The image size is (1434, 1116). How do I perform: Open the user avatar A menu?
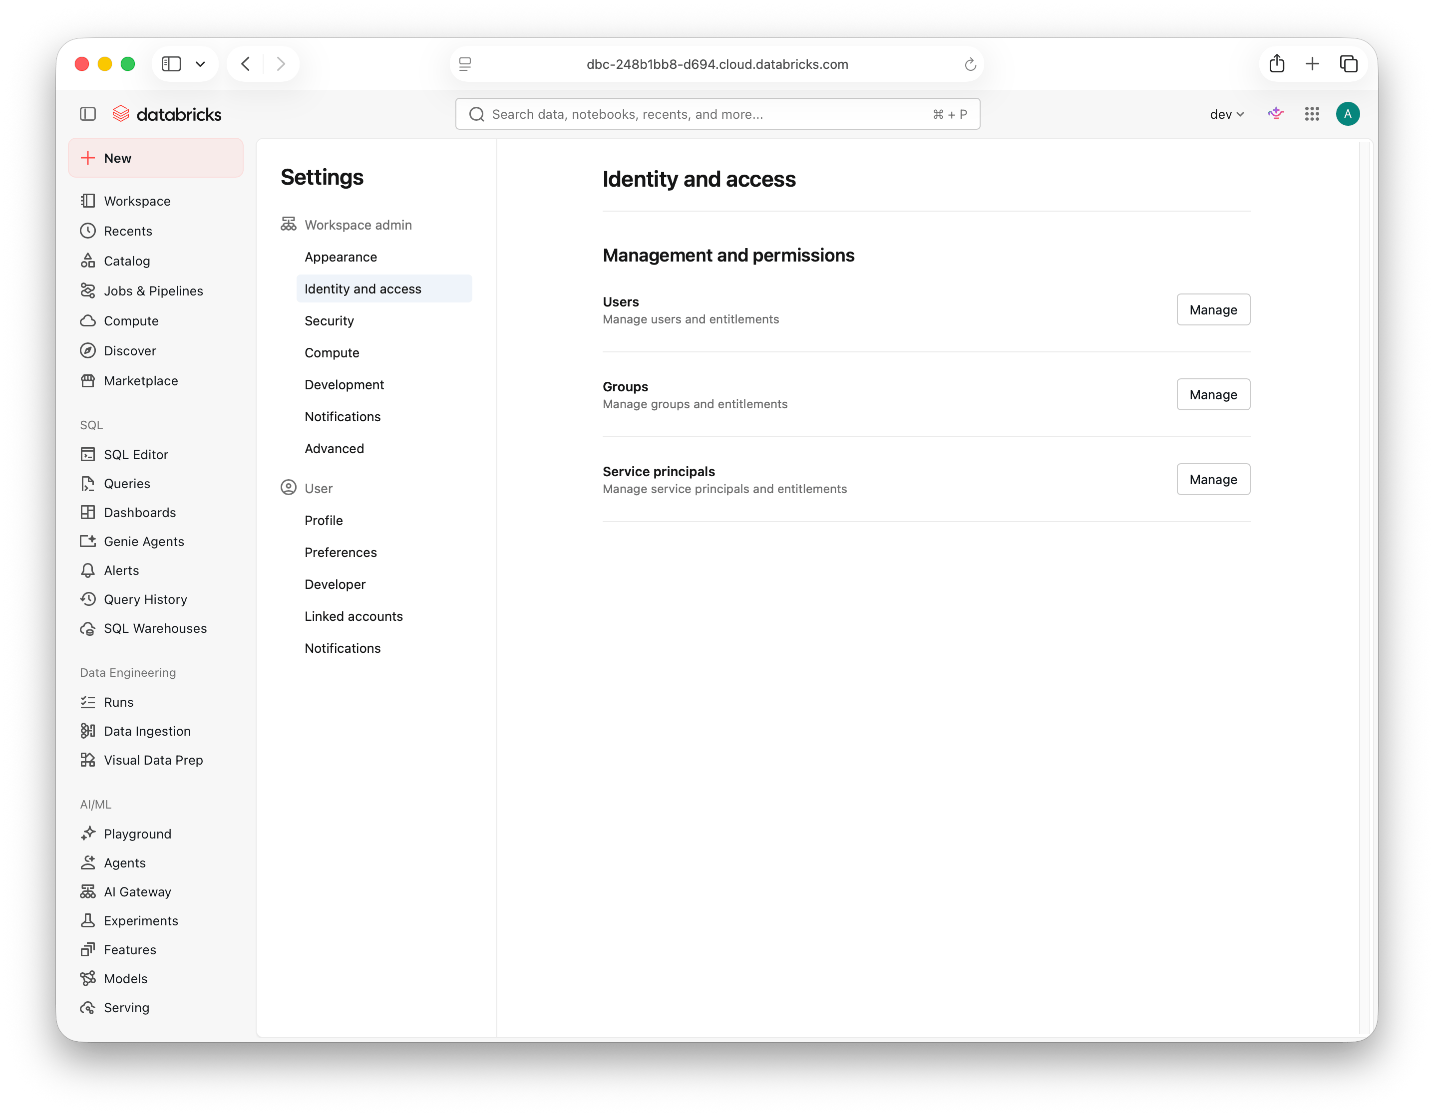1347,114
